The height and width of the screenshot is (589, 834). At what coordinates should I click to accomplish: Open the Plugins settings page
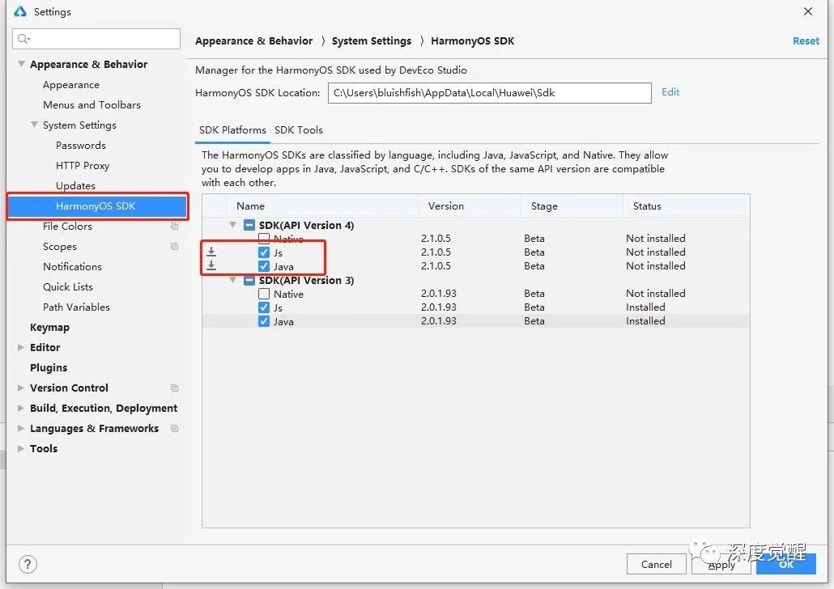(x=49, y=367)
